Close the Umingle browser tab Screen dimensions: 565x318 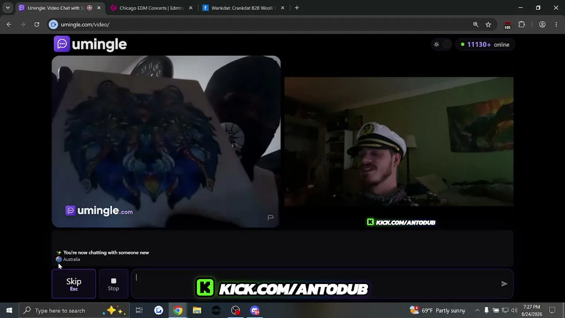tap(99, 8)
